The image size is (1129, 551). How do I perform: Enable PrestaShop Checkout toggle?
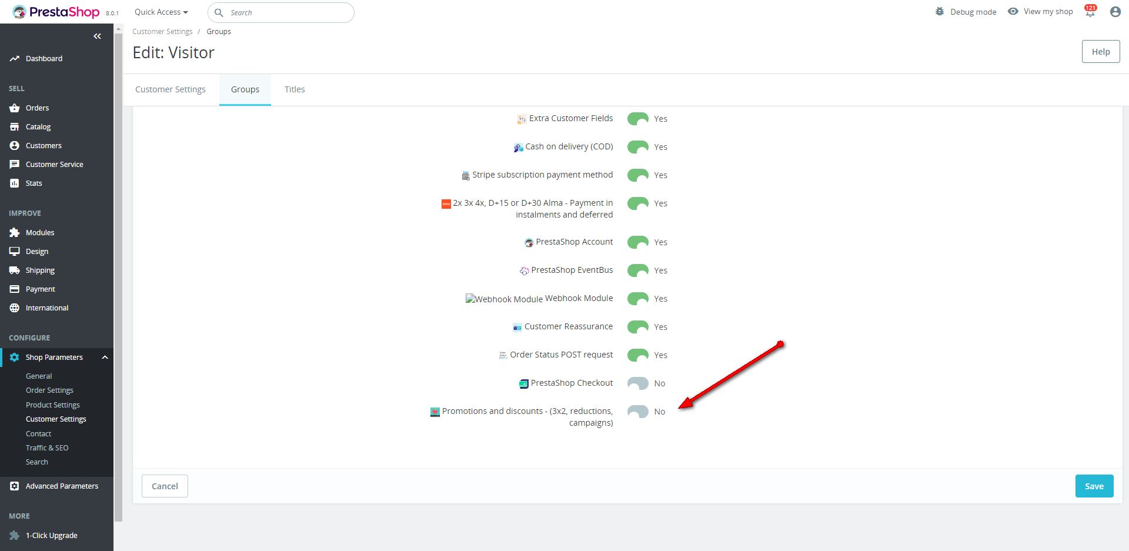click(x=638, y=383)
